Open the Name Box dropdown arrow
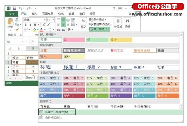The width and height of the screenshot is (187, 126). tap(22, 41)
